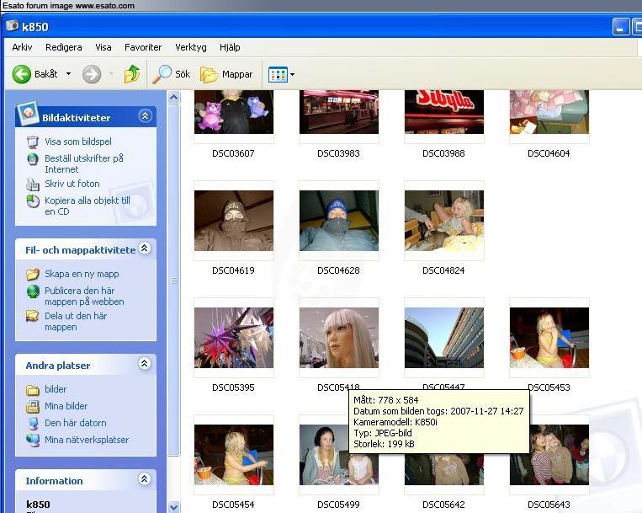Open Mina bilder link
Viewport: 642px width, 513px height.
(66, 406)
